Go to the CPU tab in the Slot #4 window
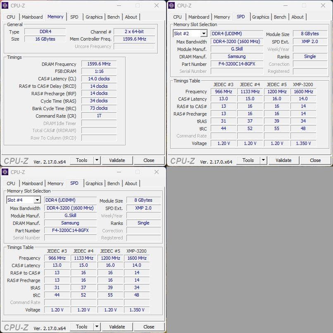 tap(11, 183)
